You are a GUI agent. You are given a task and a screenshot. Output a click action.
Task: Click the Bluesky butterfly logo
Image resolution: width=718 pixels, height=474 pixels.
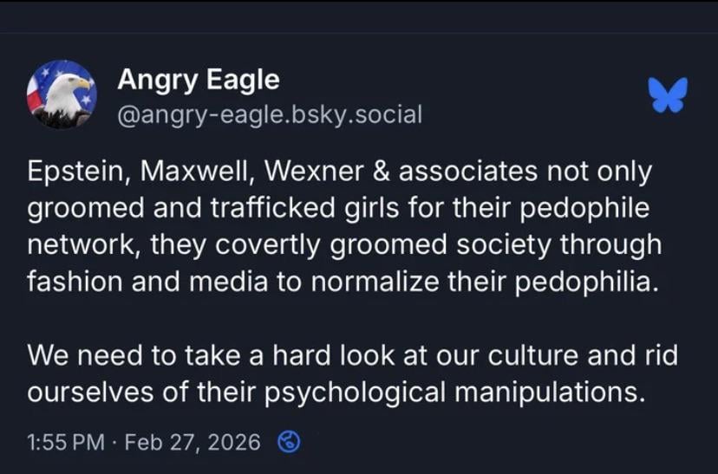point(668,95)
